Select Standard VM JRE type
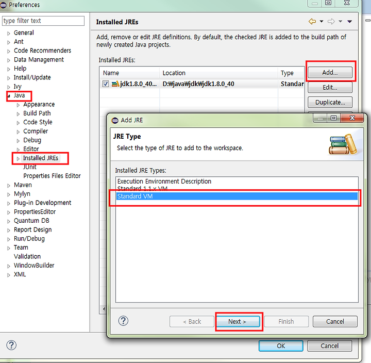 [237, 196]
